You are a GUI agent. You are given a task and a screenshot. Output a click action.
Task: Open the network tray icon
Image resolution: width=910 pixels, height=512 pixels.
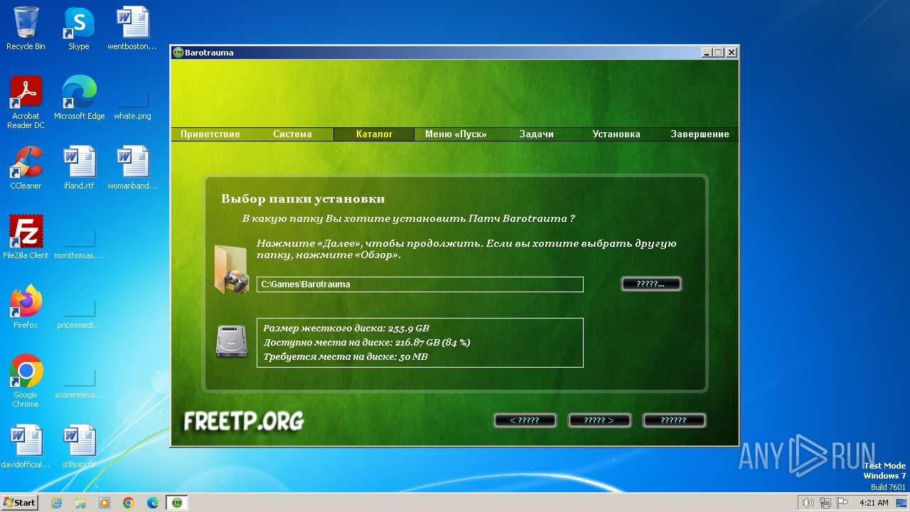pos(825,503)
